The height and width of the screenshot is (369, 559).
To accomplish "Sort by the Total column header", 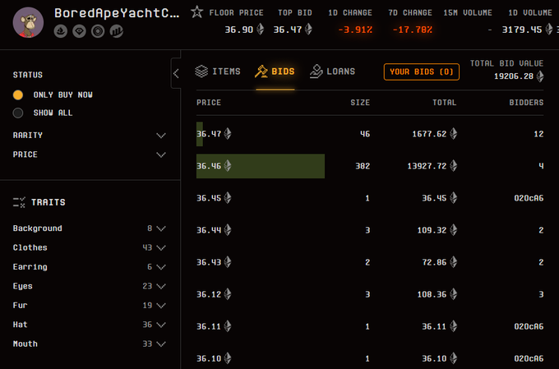I will (x=444, y=103).
